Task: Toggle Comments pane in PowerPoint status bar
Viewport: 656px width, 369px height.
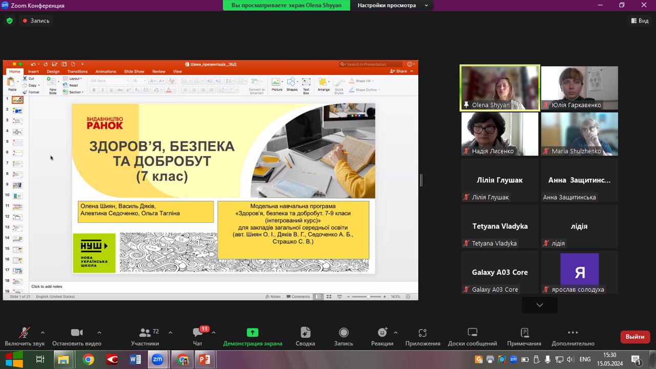Action: [x=299, y=297]
